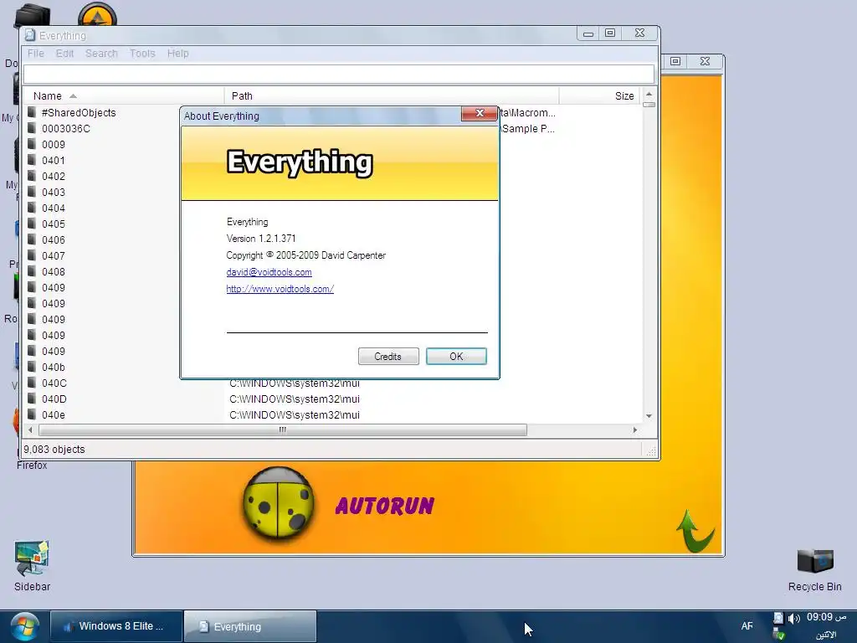
Task: Select the 0405 folder icon
Action: pyautogui.click(x=32, y=224)
